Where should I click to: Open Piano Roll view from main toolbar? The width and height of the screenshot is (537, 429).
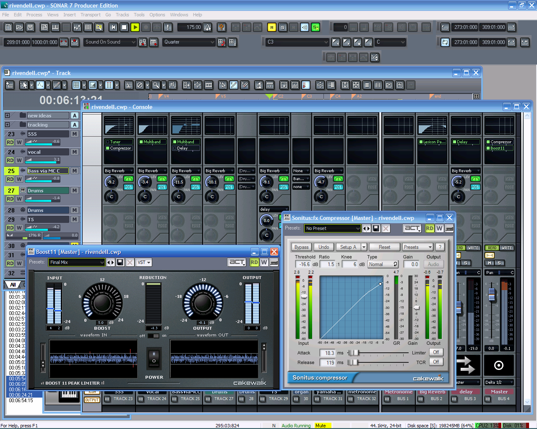[55, 27]
